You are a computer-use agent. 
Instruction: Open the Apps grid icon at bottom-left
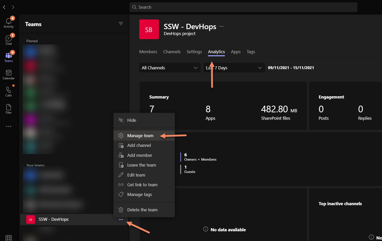coord(8,238)
